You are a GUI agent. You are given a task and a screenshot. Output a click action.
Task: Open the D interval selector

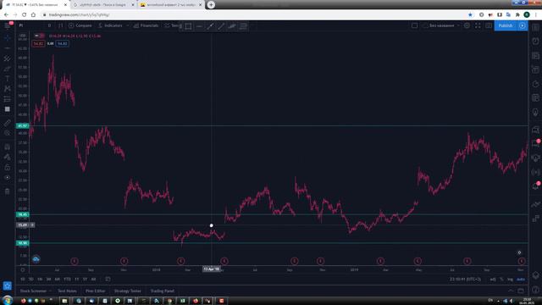pyautogui.click(x=49, y=25)
